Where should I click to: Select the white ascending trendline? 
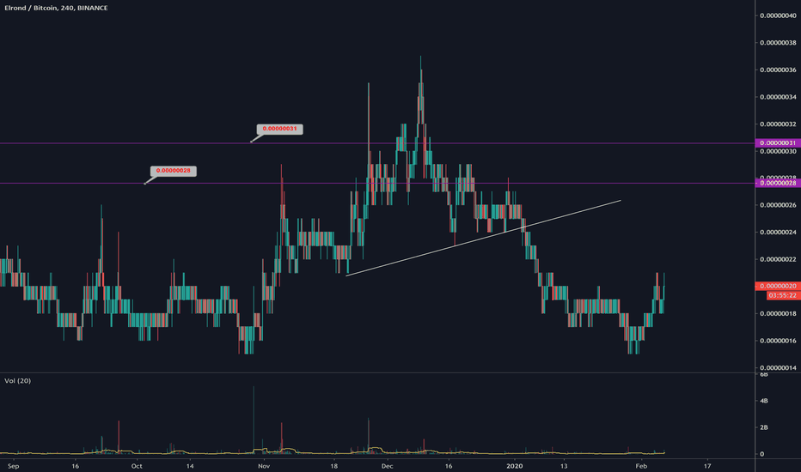[x=483, y=239]
